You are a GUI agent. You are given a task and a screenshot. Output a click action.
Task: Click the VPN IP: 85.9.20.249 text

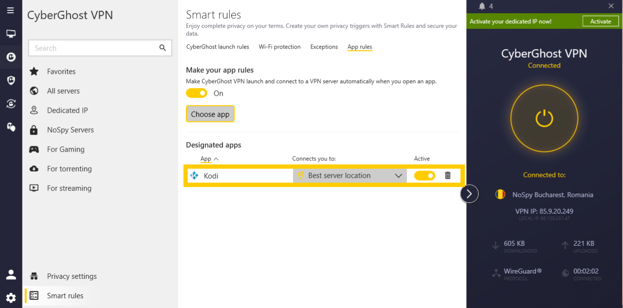(544, 211)
